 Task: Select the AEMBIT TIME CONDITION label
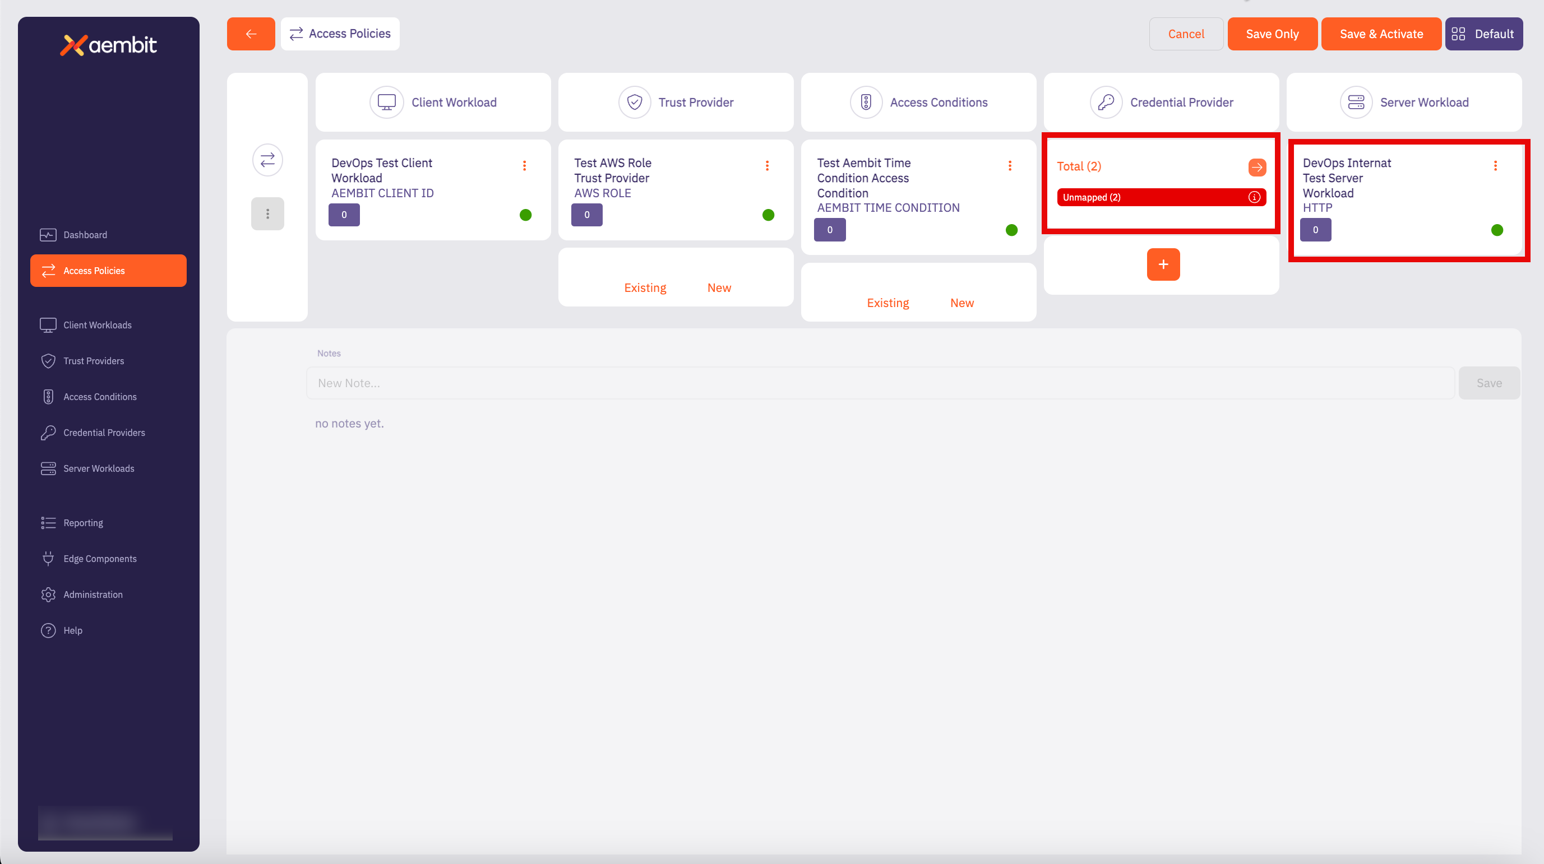887,207
